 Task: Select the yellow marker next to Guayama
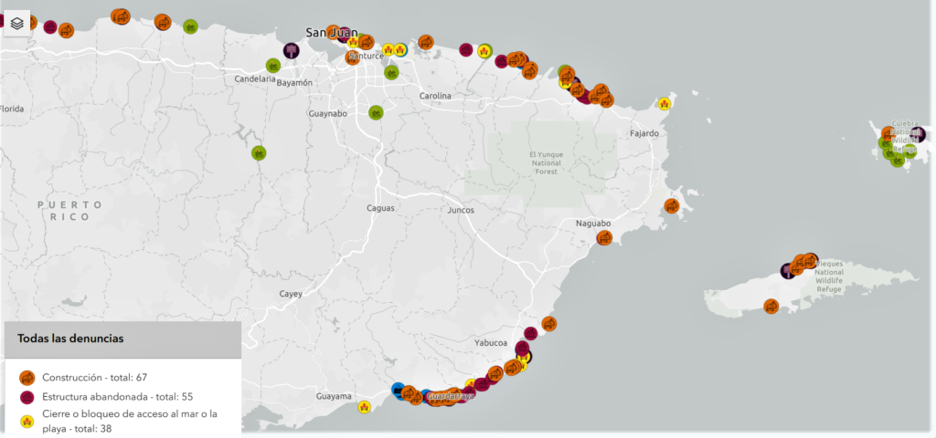tap(364, 407)
